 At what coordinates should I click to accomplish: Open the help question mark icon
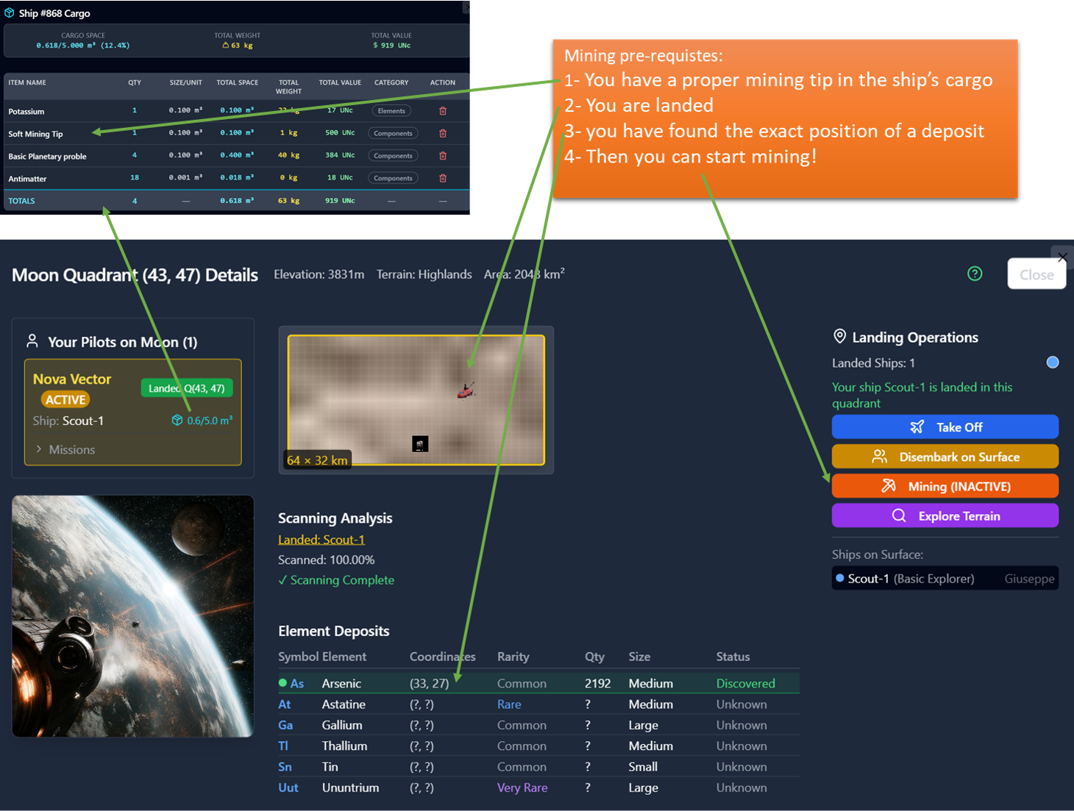pos(975,273)
